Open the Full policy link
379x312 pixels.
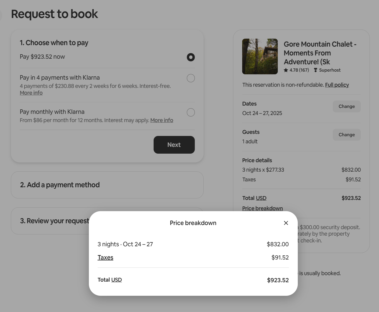[x=337, y=85]
